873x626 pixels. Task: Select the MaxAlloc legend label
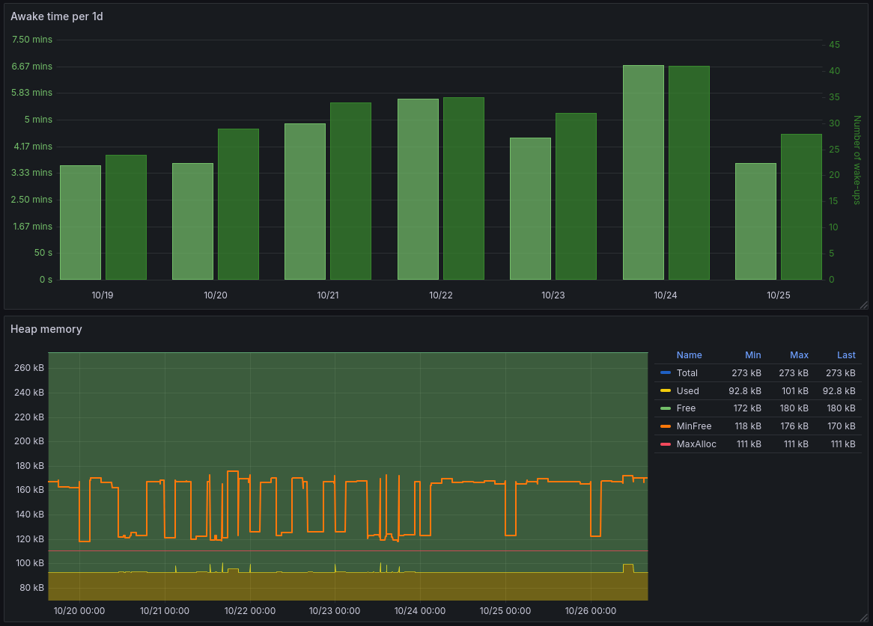coord(696,444)
